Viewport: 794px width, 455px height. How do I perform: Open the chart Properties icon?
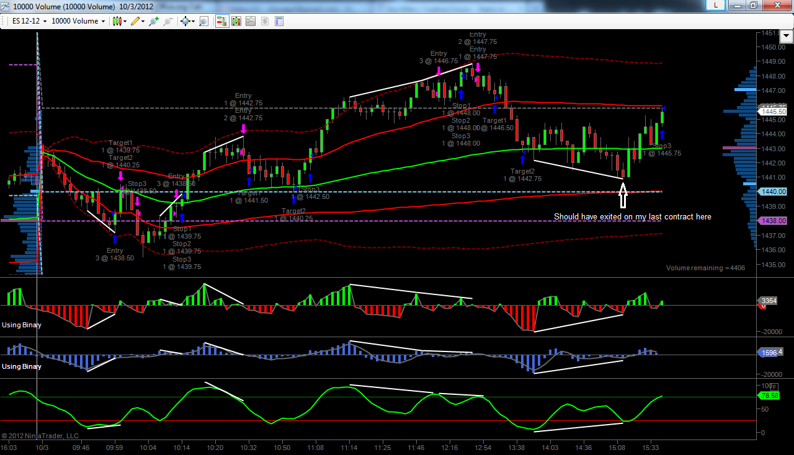tap(279, 21)
